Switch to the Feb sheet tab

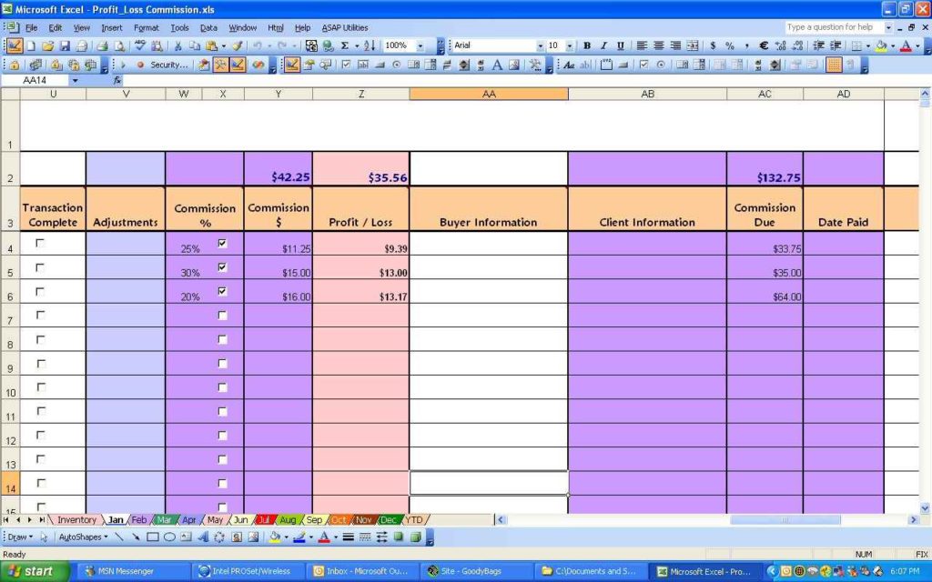point(139,519)
